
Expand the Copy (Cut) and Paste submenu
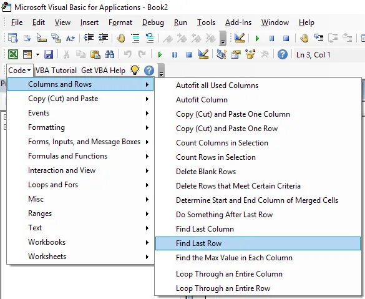click(x=80, y=99)
